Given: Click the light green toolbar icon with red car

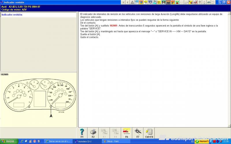Looking at the screenshot, I should (x=177, y=2).
